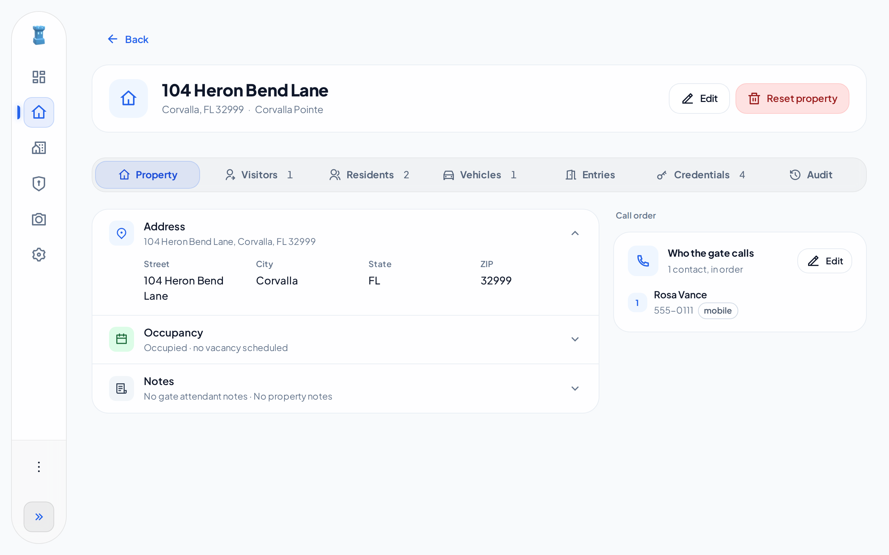Click the castle logo in the sidebar
889x555 pixels.
tap(39, 35)
